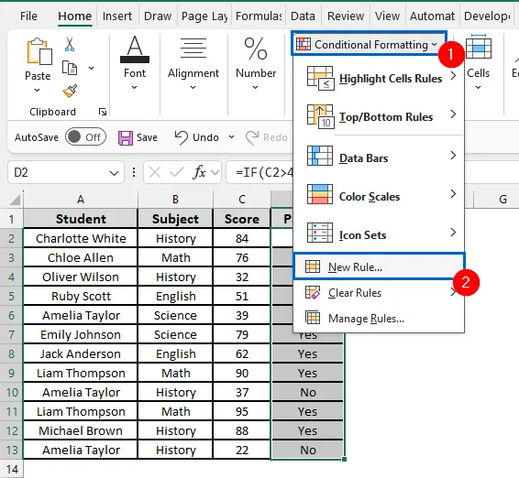Switch to the Automate tab
Image resolution: width=519 pixels, height=478 pixels.
(432, 16)
